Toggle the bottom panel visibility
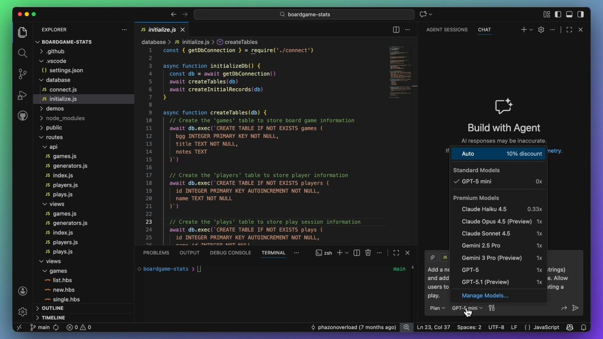The image size is (603, 339). [569, 15]
